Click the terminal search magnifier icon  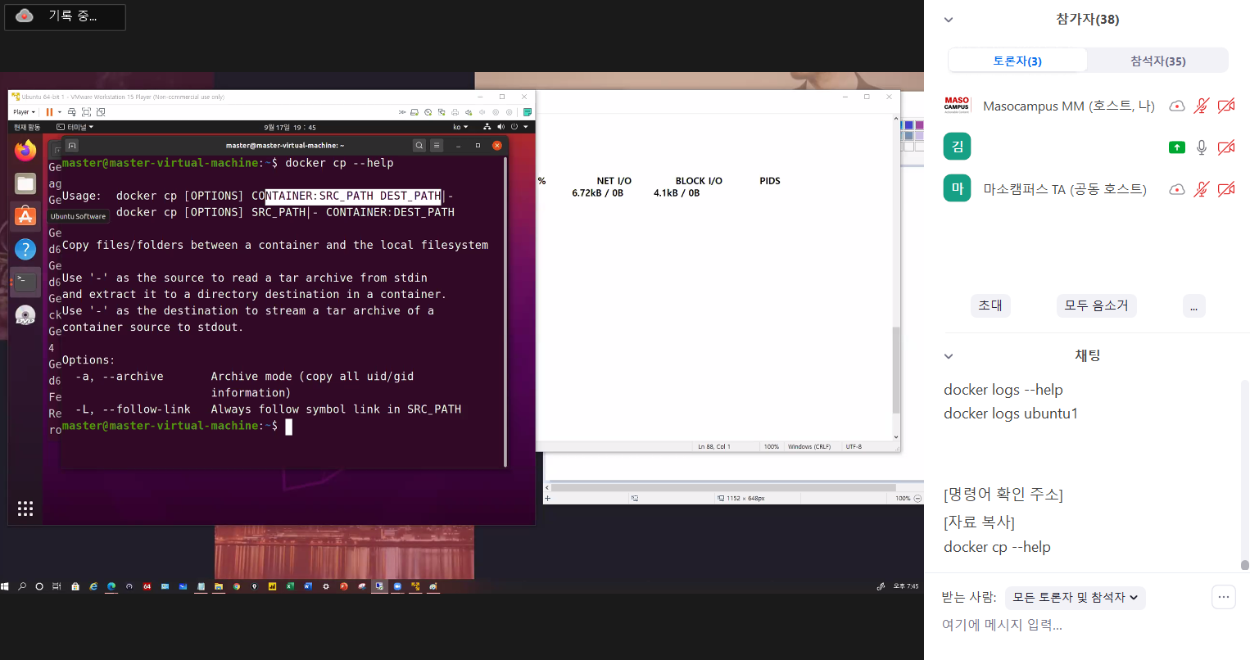coord(419,146)
